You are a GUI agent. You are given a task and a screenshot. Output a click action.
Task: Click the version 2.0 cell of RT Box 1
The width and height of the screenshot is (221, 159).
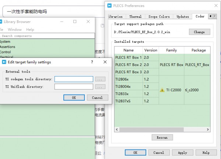pyautogui.click(x=151, y=57)
